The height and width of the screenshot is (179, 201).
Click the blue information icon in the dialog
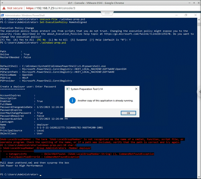pyautogui.click(x=72, y=101)
